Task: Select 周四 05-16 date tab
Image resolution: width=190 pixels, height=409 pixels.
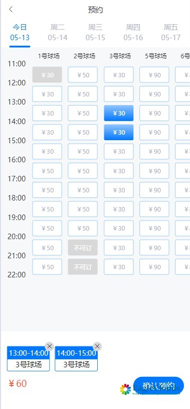Action: click(x=133, y=32)
